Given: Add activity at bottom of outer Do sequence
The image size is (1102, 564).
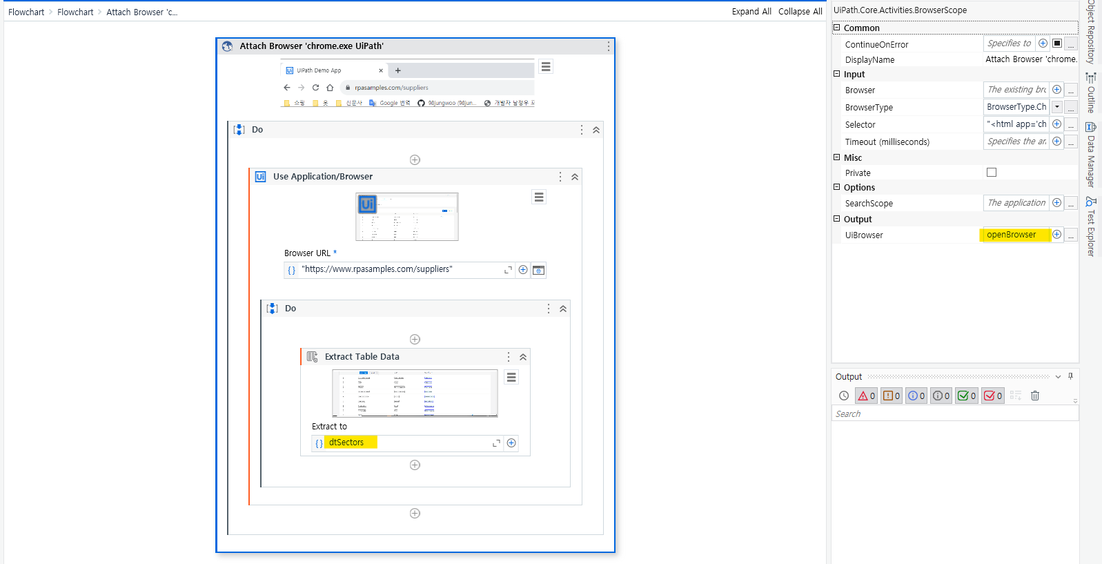Looking at the screenshot, I should pos(415,514).
